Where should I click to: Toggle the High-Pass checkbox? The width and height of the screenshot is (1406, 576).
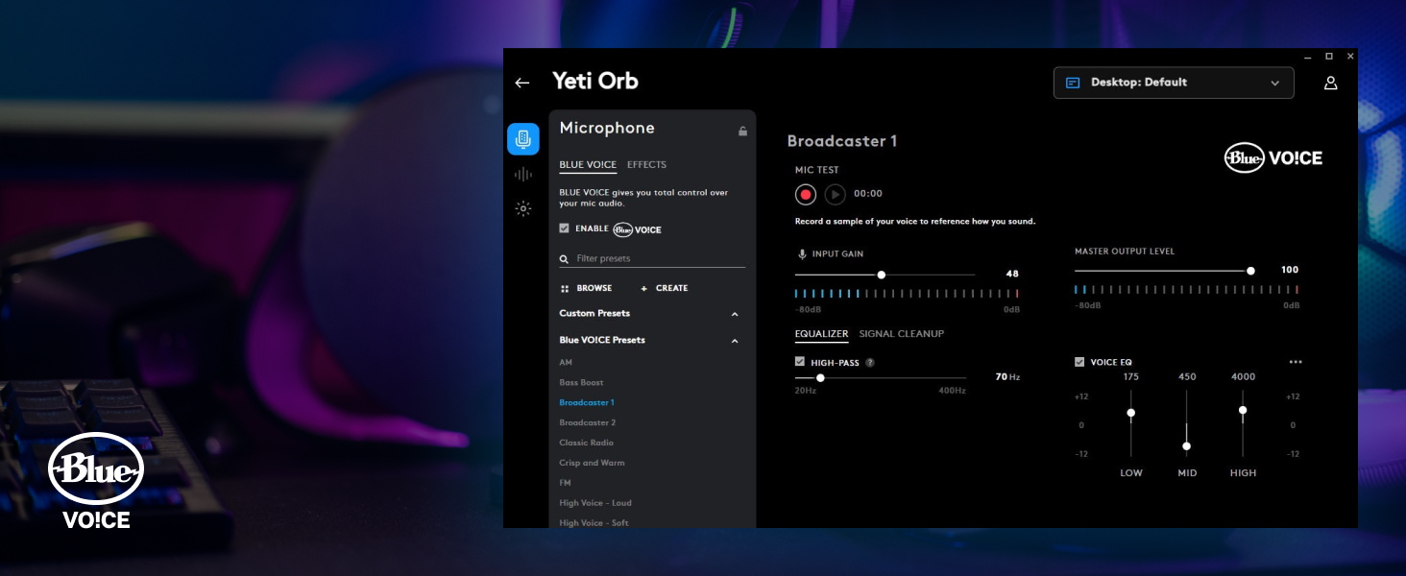[800, 362]
